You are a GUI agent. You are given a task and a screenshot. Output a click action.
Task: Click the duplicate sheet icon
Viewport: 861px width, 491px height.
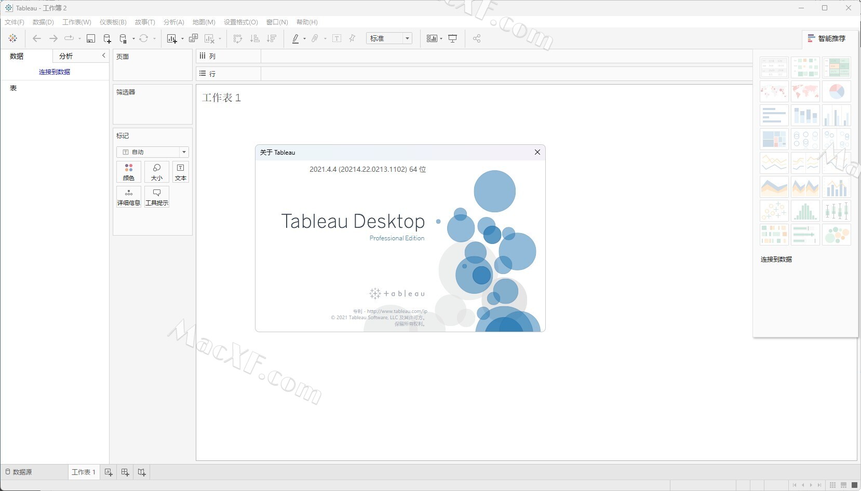[x=194, y=38]
